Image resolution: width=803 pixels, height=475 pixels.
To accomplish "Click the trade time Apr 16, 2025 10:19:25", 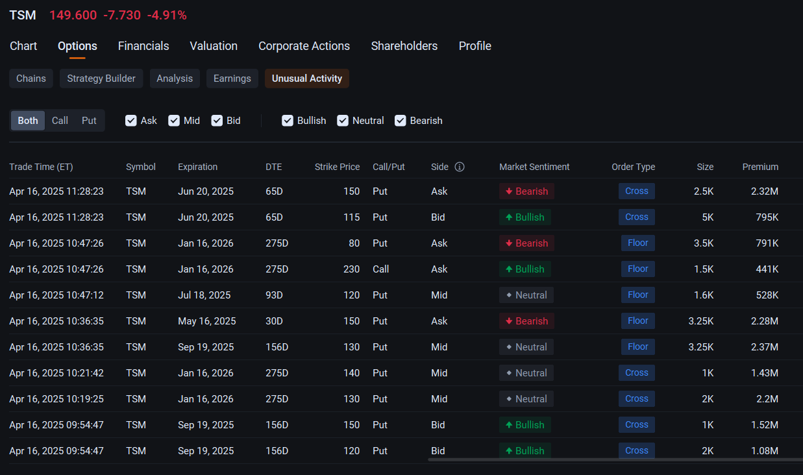I will click(x=56, y=399).
